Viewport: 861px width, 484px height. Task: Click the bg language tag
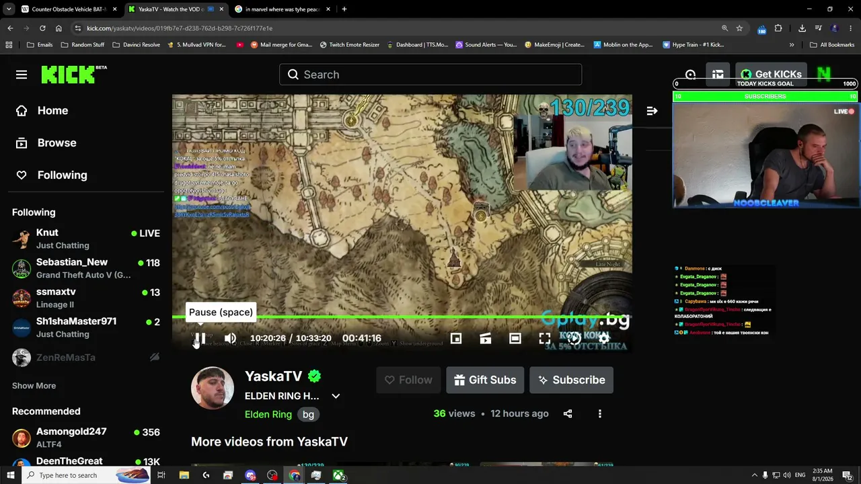(308, 414)
